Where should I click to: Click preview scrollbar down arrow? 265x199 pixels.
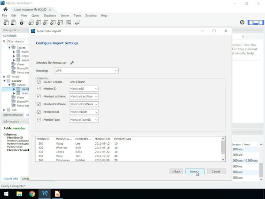point(223,160)
